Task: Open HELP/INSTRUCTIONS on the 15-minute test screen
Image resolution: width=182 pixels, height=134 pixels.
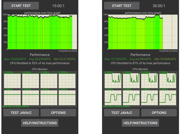Action: click(40, 123)
